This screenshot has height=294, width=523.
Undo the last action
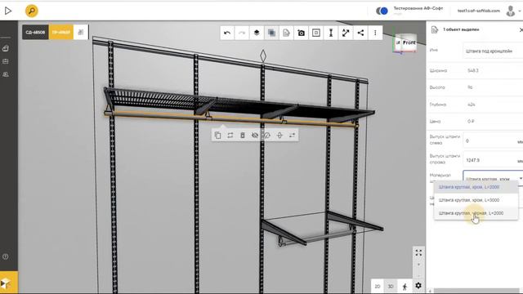tap(227, 33)
